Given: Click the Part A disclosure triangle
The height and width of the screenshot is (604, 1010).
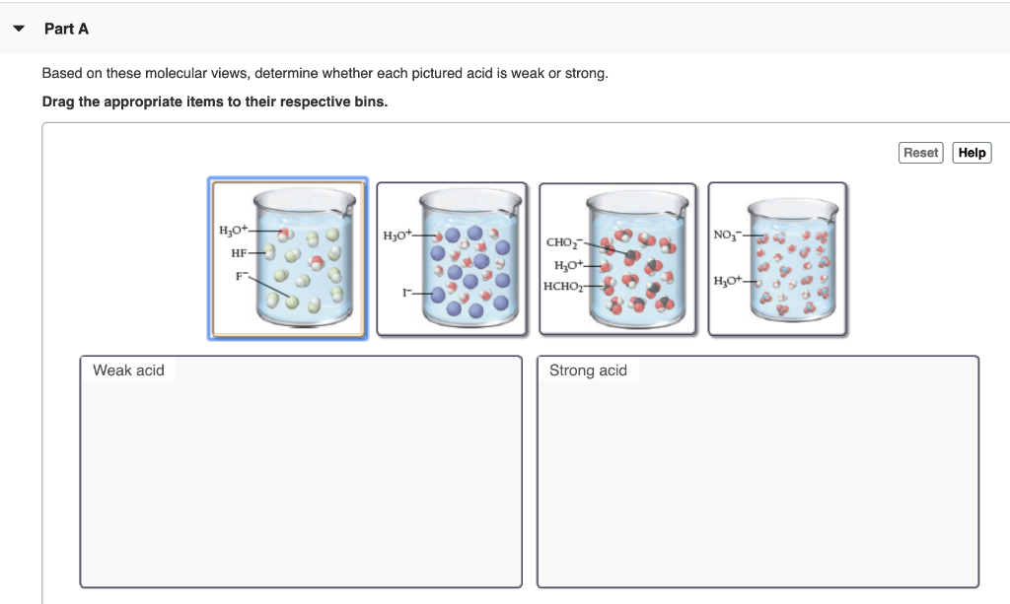Looking at the screenshot, I should (x=18, y=29).
